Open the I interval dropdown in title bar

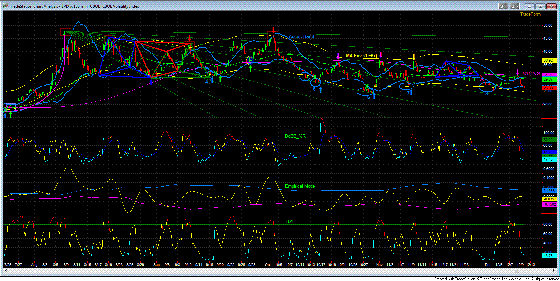(x=515, y=6)
